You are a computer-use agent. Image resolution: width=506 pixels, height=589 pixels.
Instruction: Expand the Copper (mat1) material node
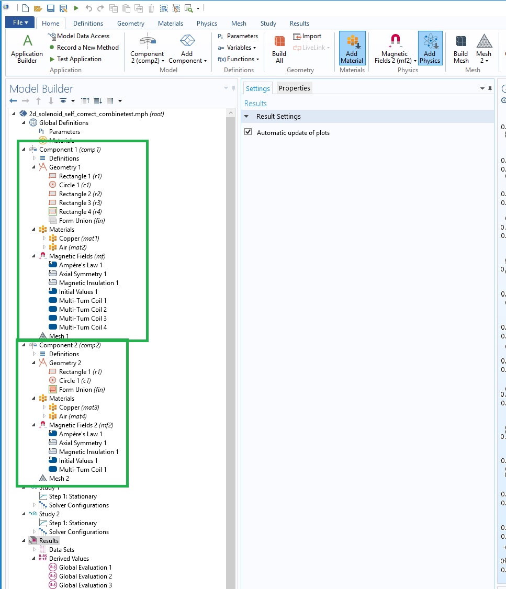point(44,239)
